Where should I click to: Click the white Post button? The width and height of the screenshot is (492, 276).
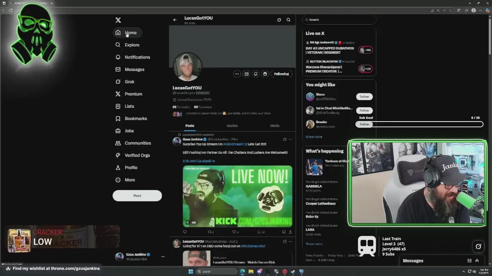coord(137,195)
